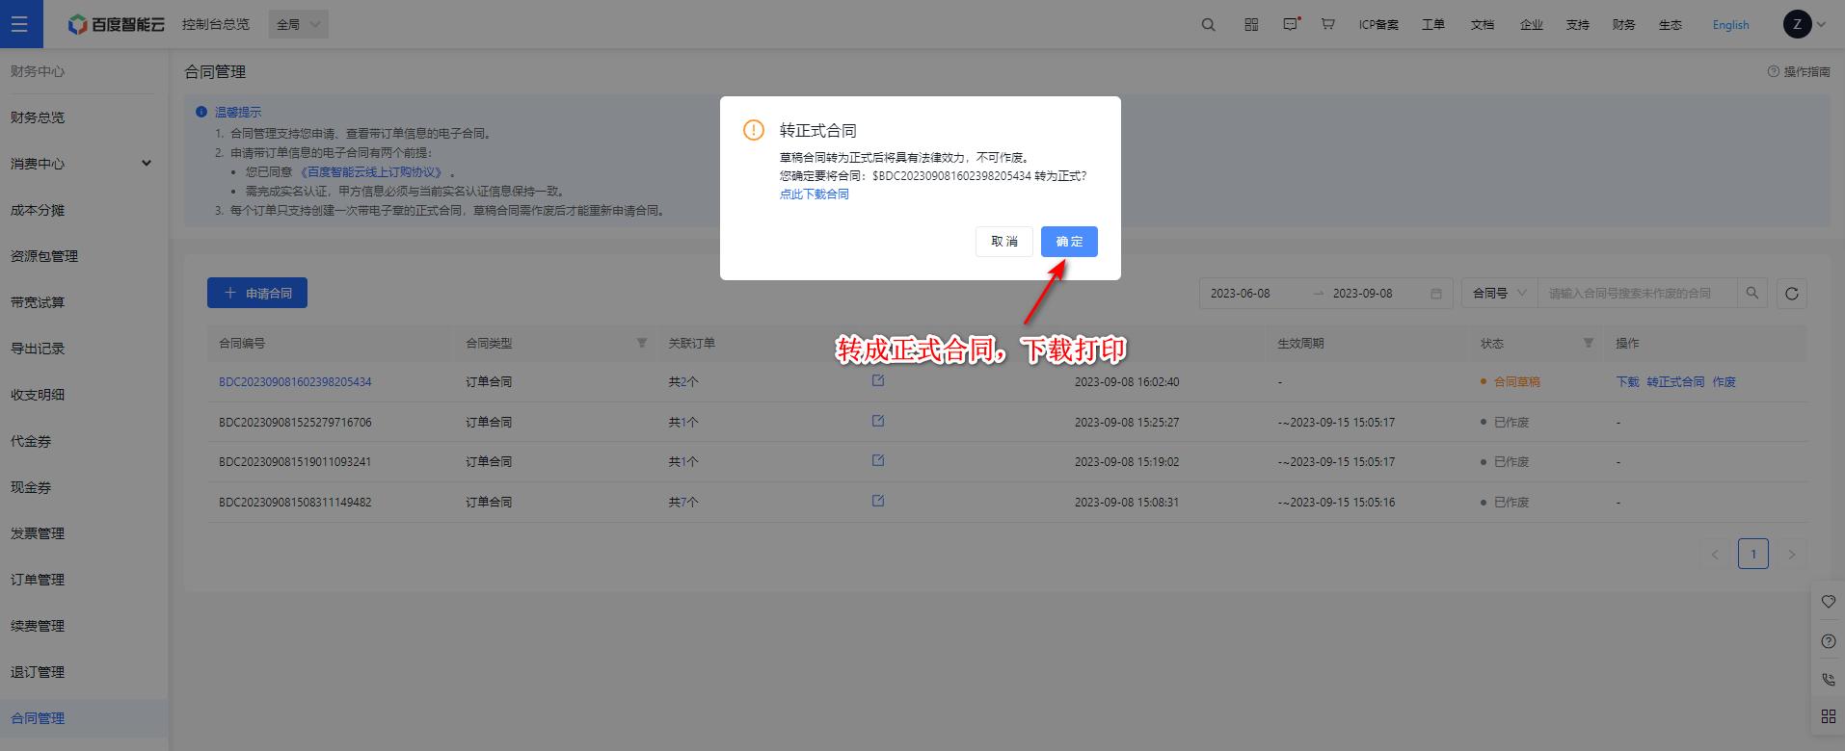Open the message notifications icon
The image size is (1845, 751).
click(x=1290, y=25)
